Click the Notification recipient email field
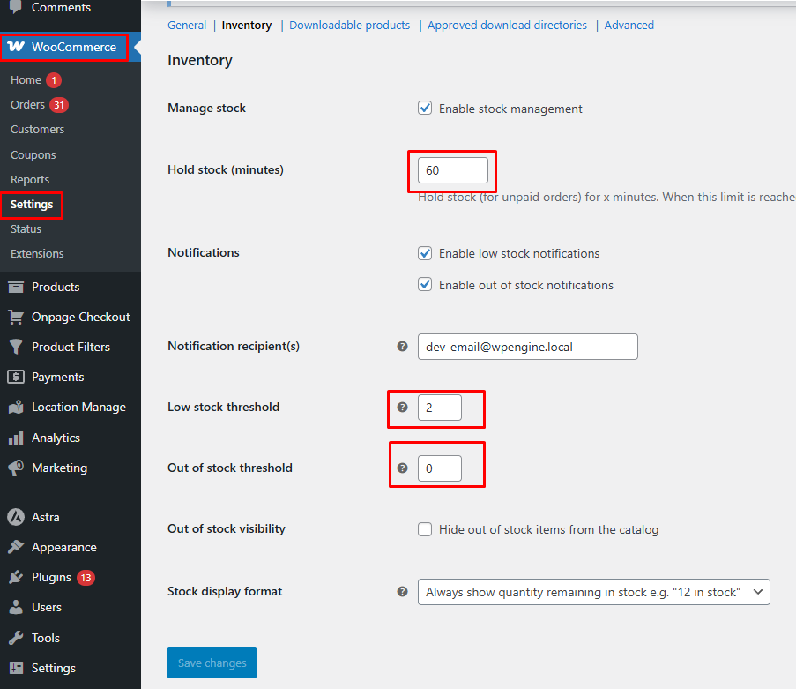The width and height of the screenshot is (796, 689). coord(527,347)
